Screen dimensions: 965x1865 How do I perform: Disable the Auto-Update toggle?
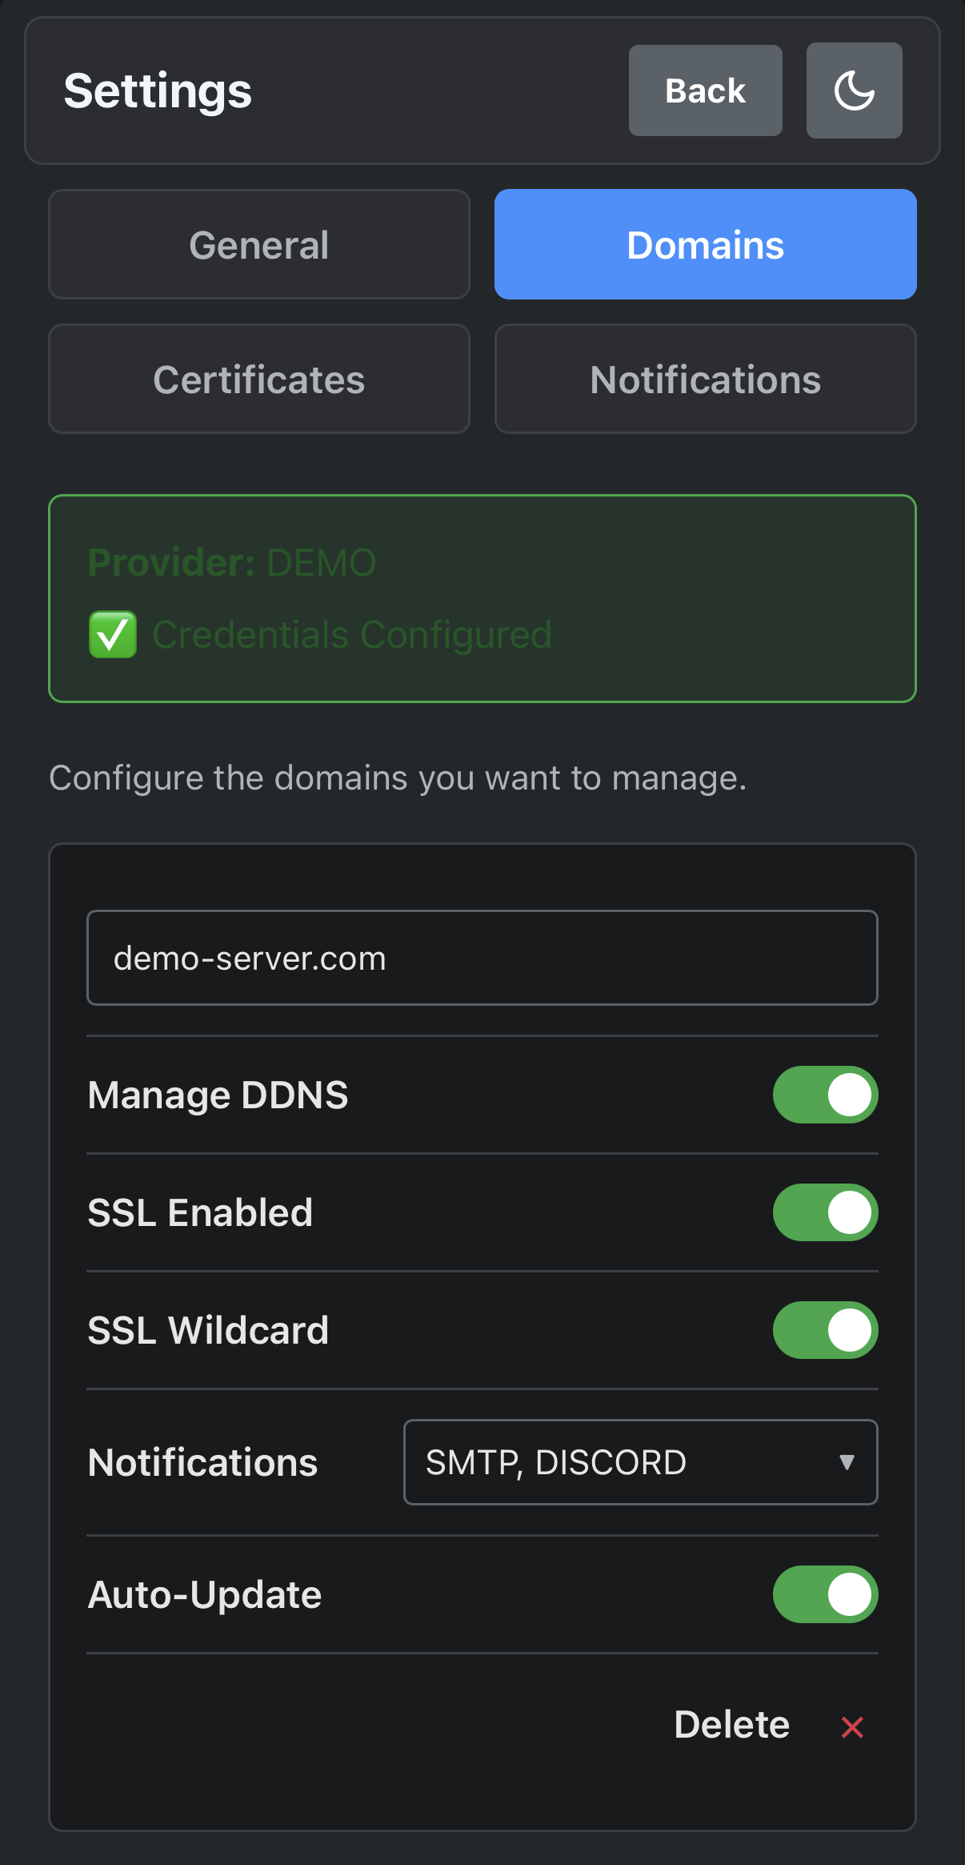825,1594
